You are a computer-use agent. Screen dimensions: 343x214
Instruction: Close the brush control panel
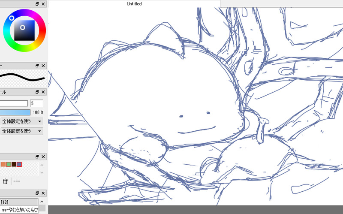(43, 92)
